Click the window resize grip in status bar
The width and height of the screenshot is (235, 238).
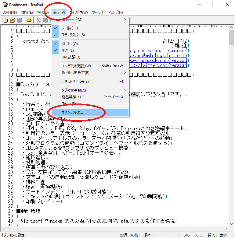(233, 236)
